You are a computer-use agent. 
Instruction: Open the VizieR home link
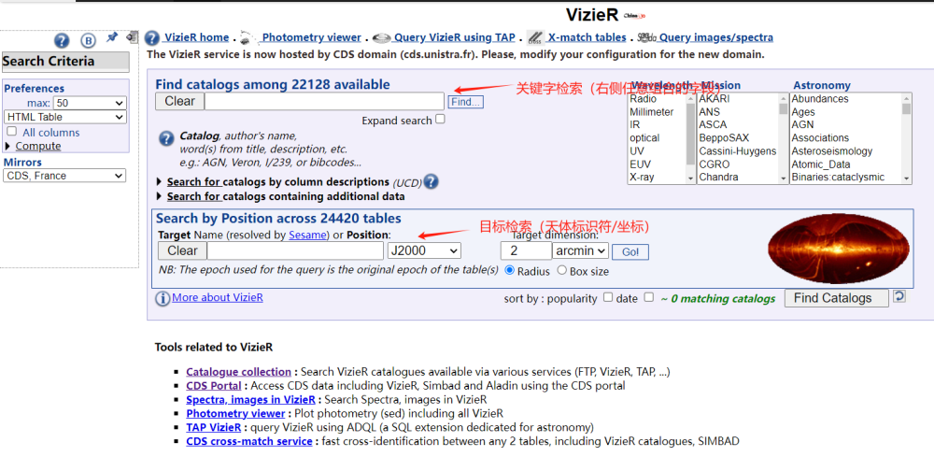196,37
